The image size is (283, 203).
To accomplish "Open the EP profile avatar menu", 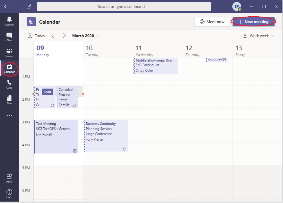I will (236, 6).
